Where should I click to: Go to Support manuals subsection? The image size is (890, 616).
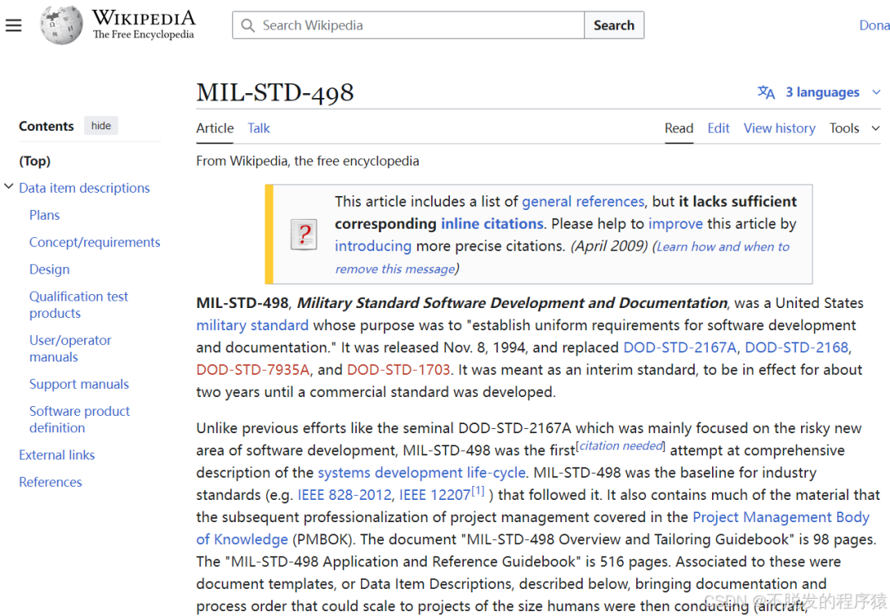(79, 384)
